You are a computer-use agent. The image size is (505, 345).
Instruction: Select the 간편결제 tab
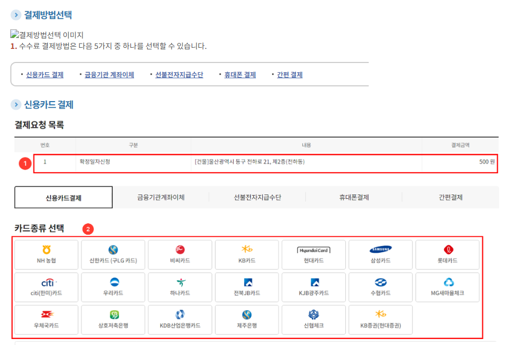pos(451,197)
